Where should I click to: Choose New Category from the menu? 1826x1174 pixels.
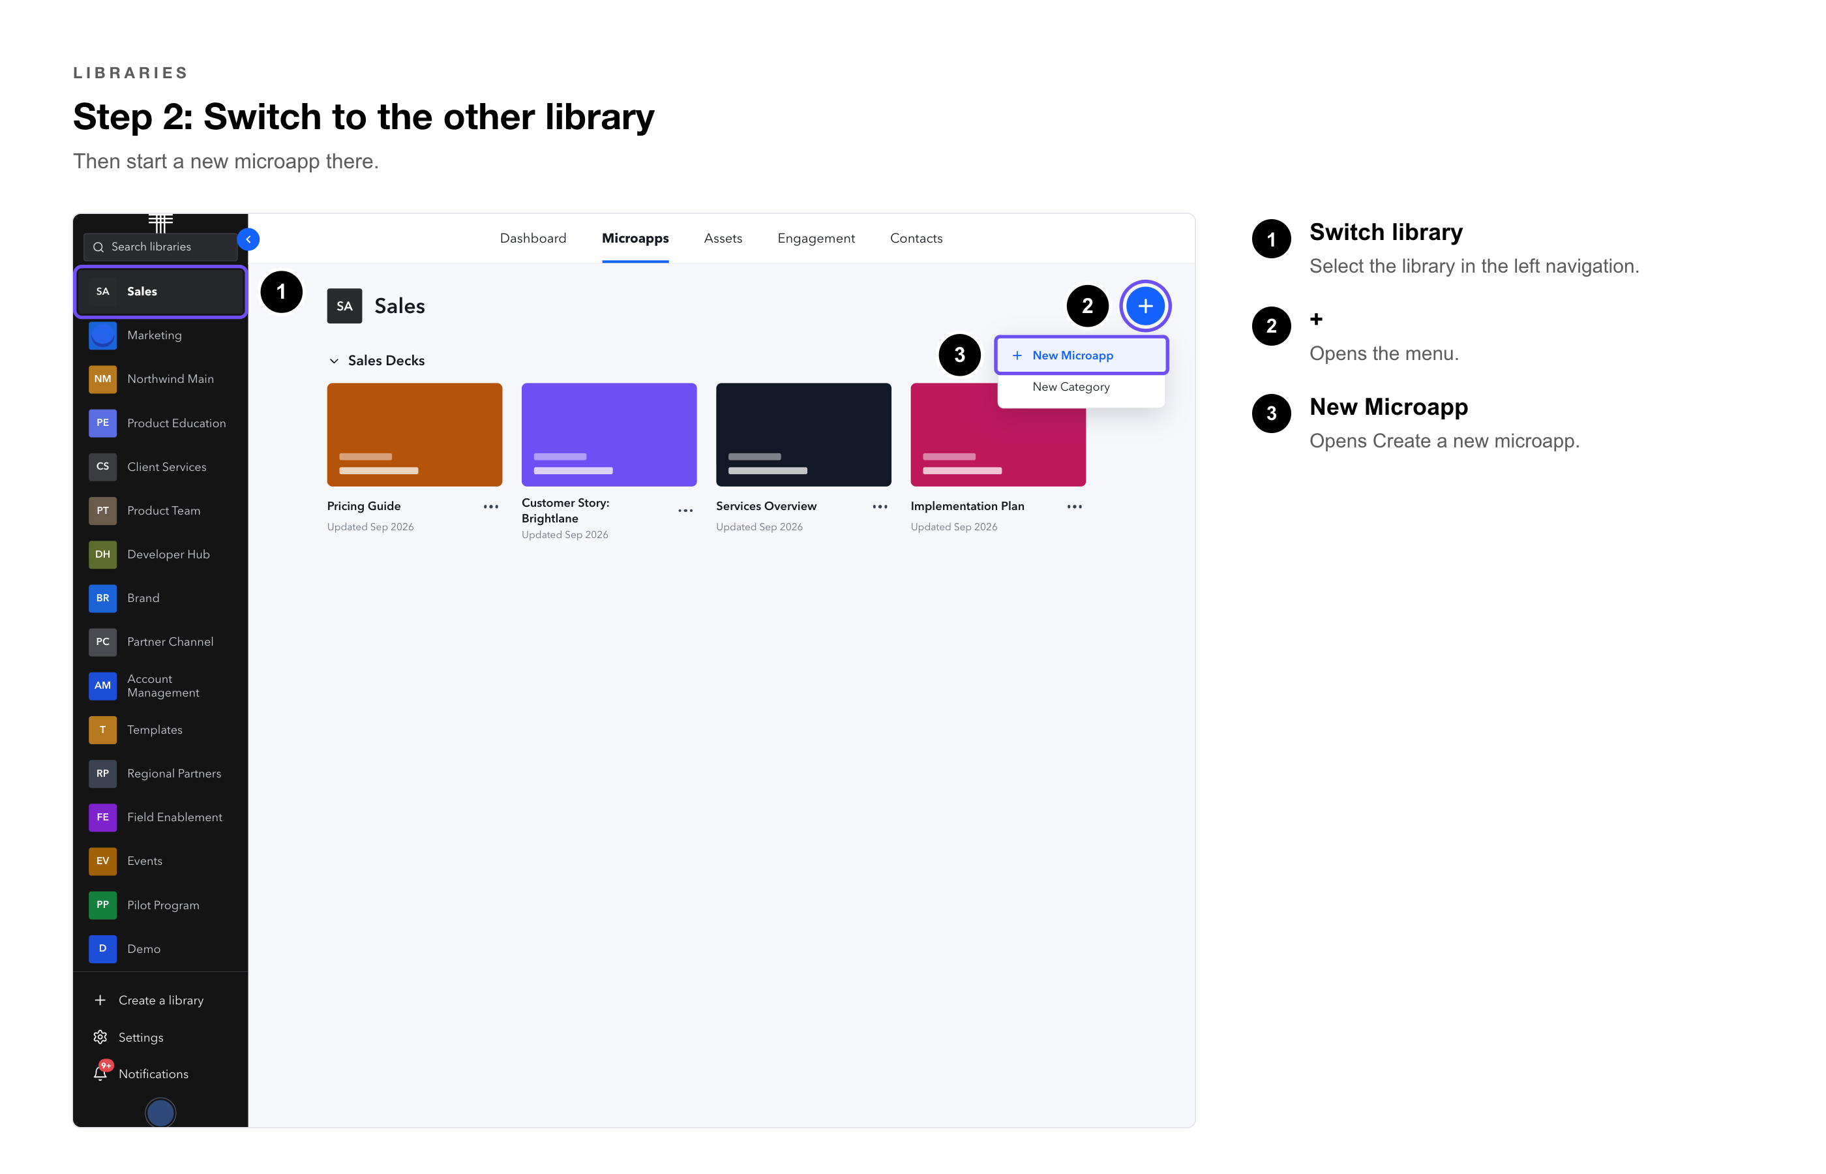pyautogui.click(x=1081, y=387)
